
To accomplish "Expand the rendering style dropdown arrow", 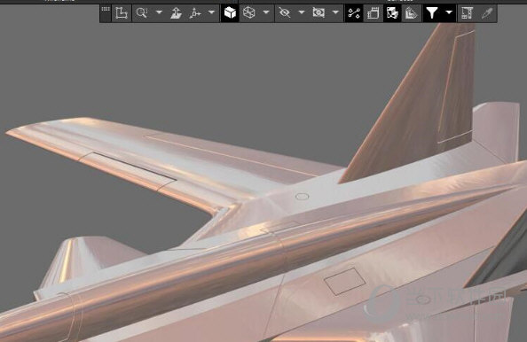I will (266, 12).
